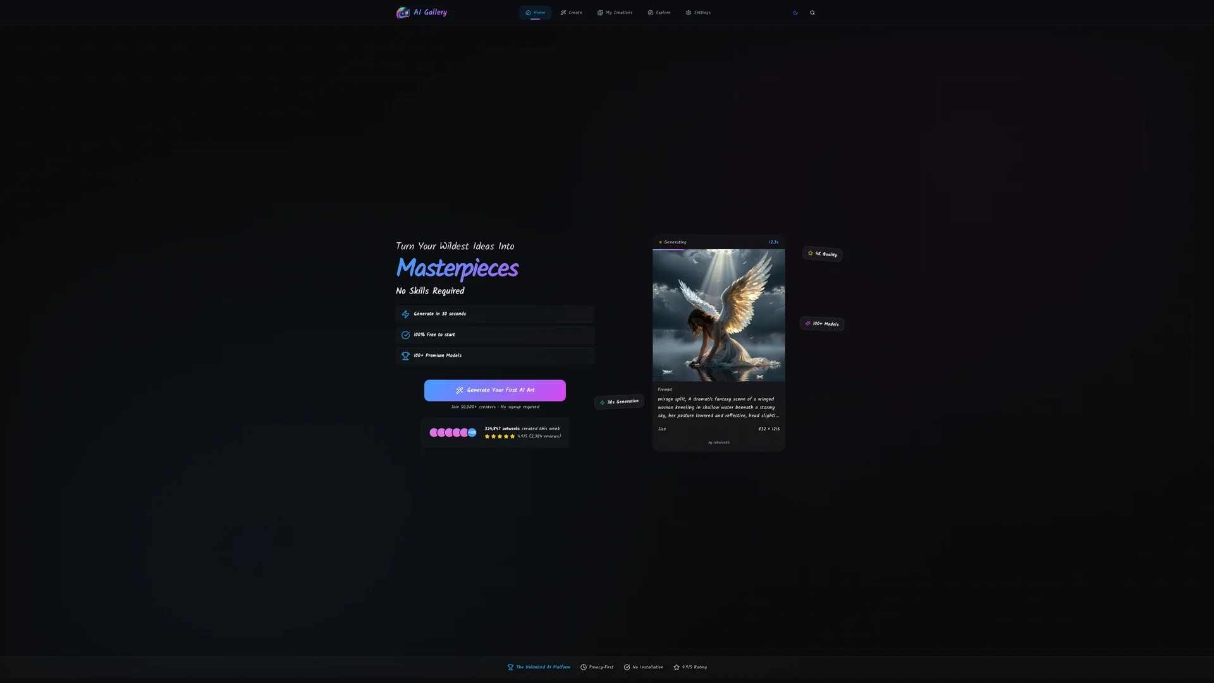Click the lightning bolt icon beside Generate in 30 seconds
The width and height of the screenshot is (1214, 683).
point(405,314)
